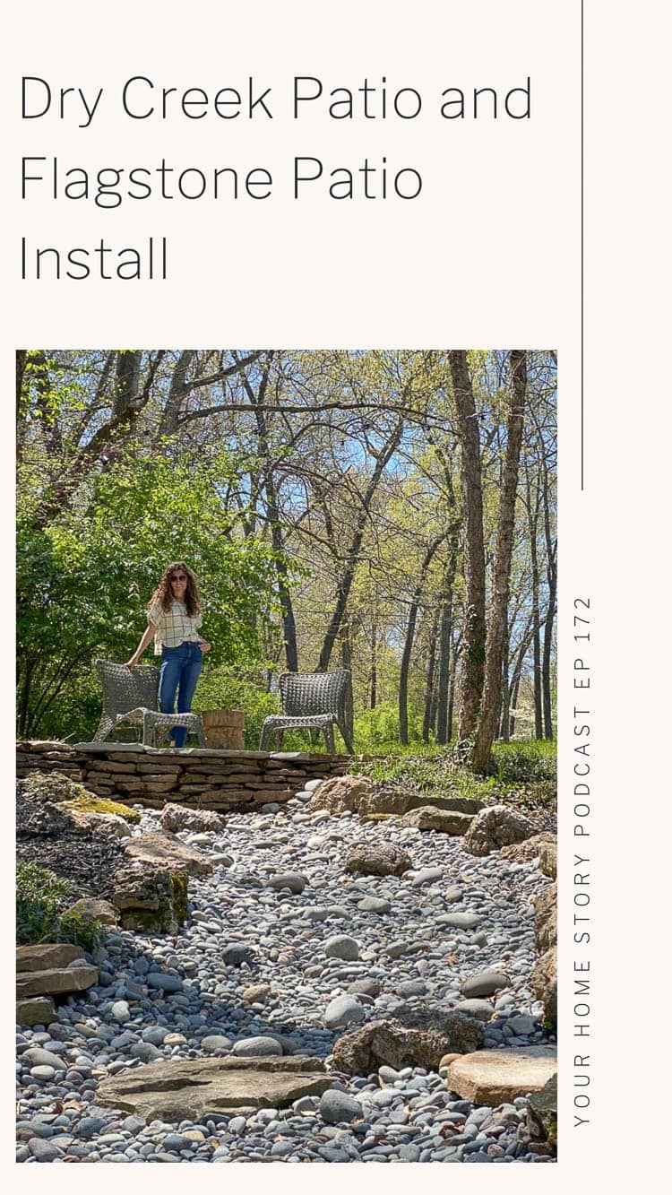
Task: Click the word 'Creek' in the heading
Action: 196,100
